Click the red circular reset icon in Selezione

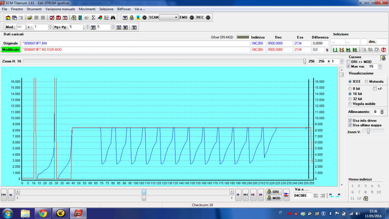coord(383,50)
